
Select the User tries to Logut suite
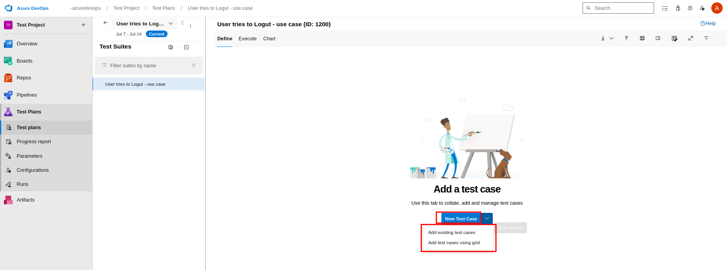point(135,84)
